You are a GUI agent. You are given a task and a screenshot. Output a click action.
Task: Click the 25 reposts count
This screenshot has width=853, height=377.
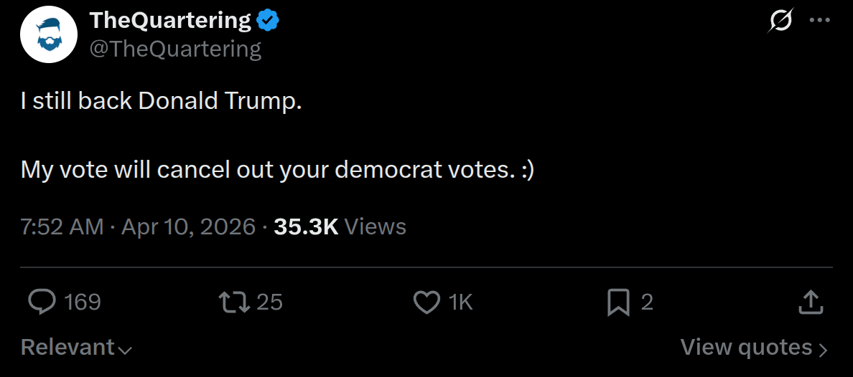click(x=269, y=302)
